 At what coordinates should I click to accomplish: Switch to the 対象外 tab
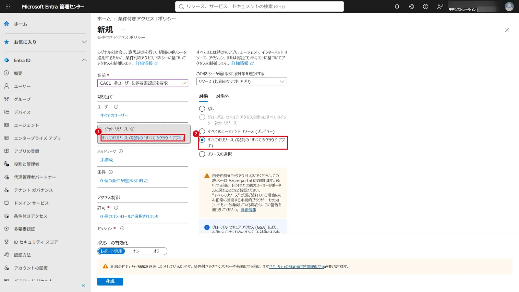click(x=223, y=96)
